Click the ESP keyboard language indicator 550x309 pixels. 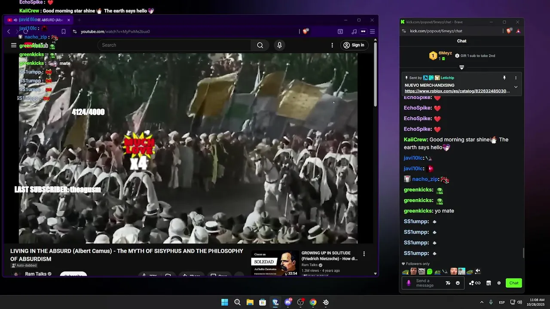point(502,303)
